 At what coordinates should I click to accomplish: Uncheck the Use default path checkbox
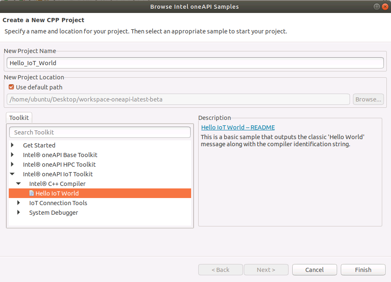[x=11, y=87]
